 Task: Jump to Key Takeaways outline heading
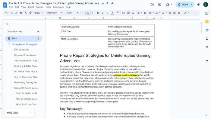pos(21,50)
